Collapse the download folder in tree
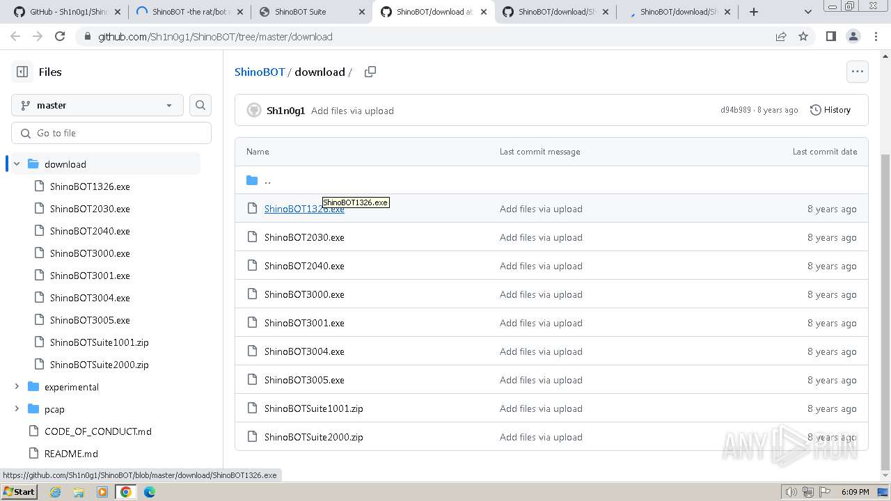 17,164
